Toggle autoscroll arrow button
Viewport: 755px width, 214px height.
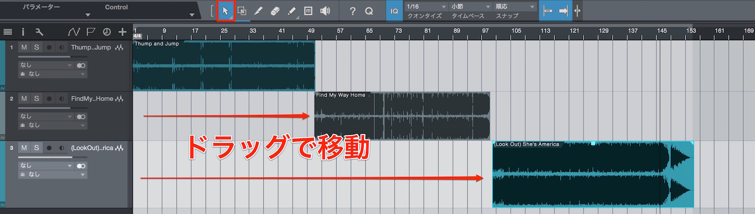click(563, 11)
